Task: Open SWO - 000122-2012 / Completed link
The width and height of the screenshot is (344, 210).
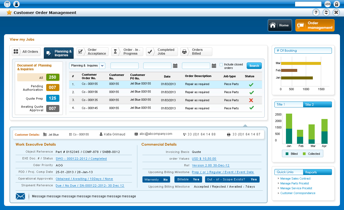Action: [81, 159]
